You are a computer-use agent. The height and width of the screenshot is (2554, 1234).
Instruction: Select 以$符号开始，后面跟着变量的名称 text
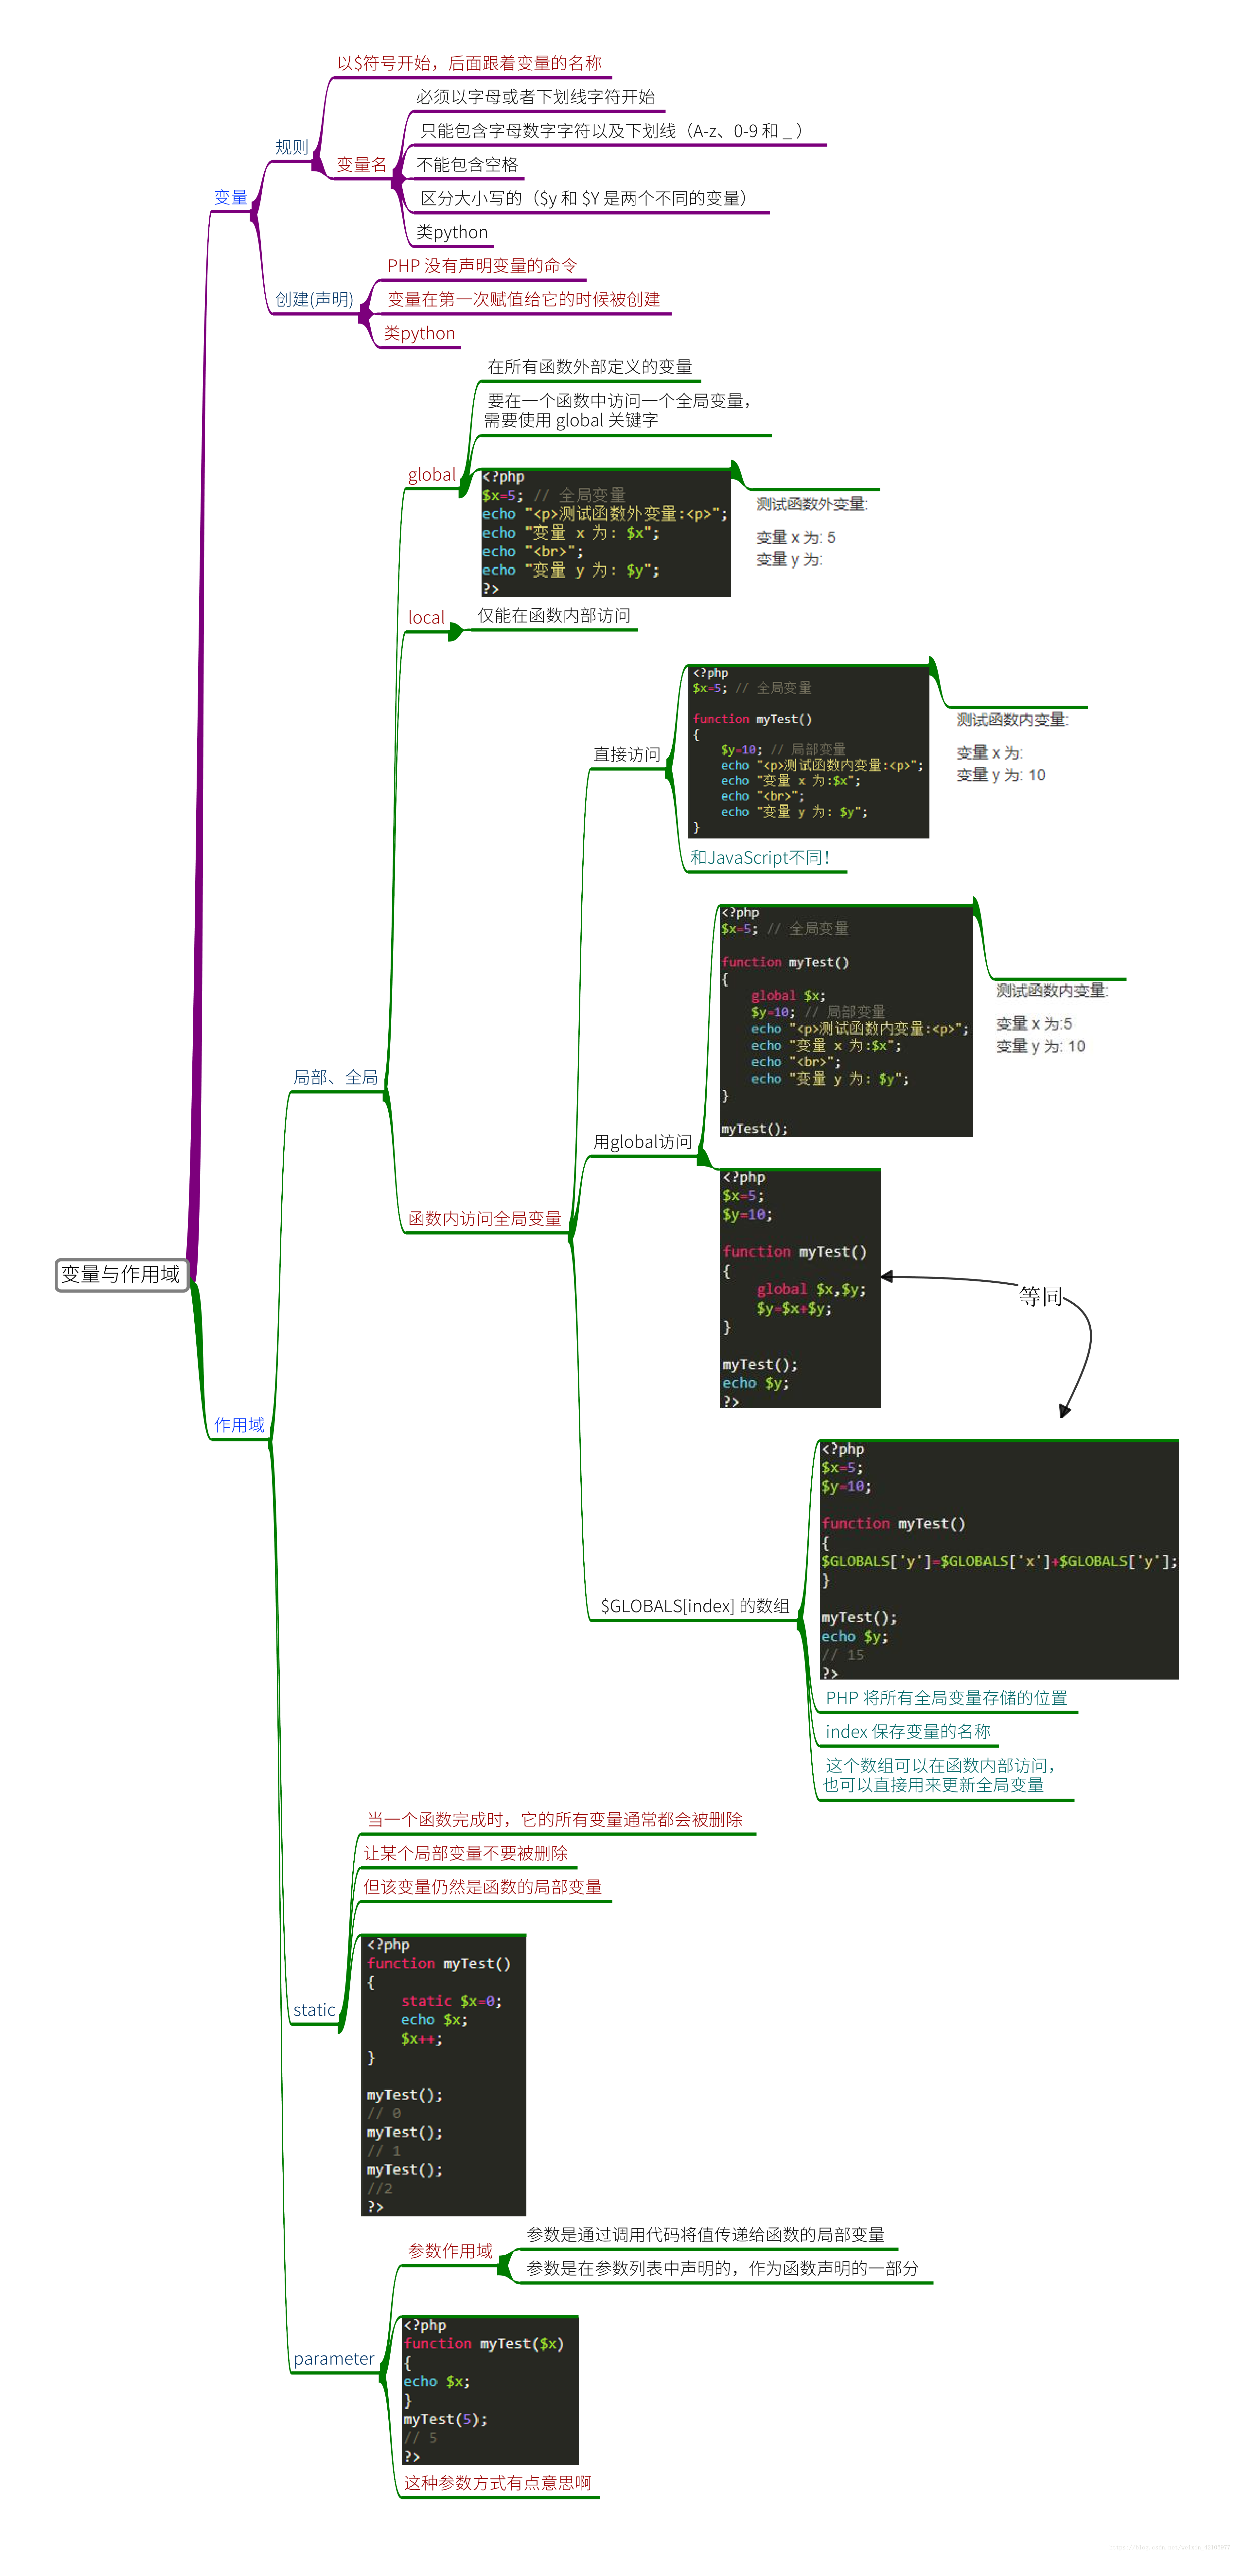(x=469, y=63)
